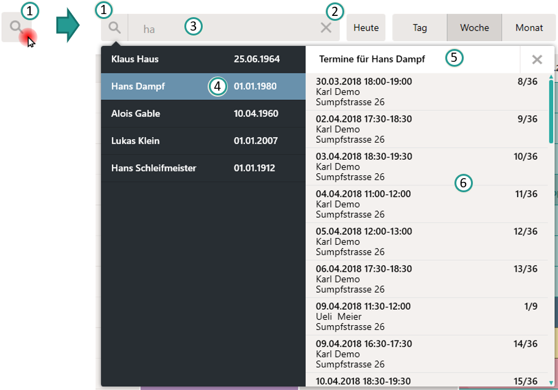The height and width of the screenshot is (390, 558).
Task: Open the appointment on 04.04.2018 11:00-12:00
Action: pos(427,204)
